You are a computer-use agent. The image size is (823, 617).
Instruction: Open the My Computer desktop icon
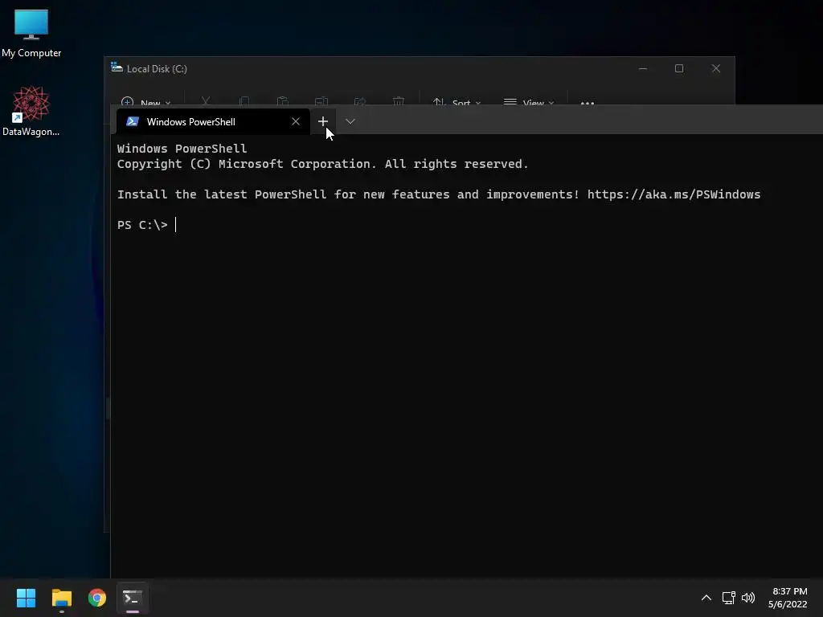tap(31, 32)
